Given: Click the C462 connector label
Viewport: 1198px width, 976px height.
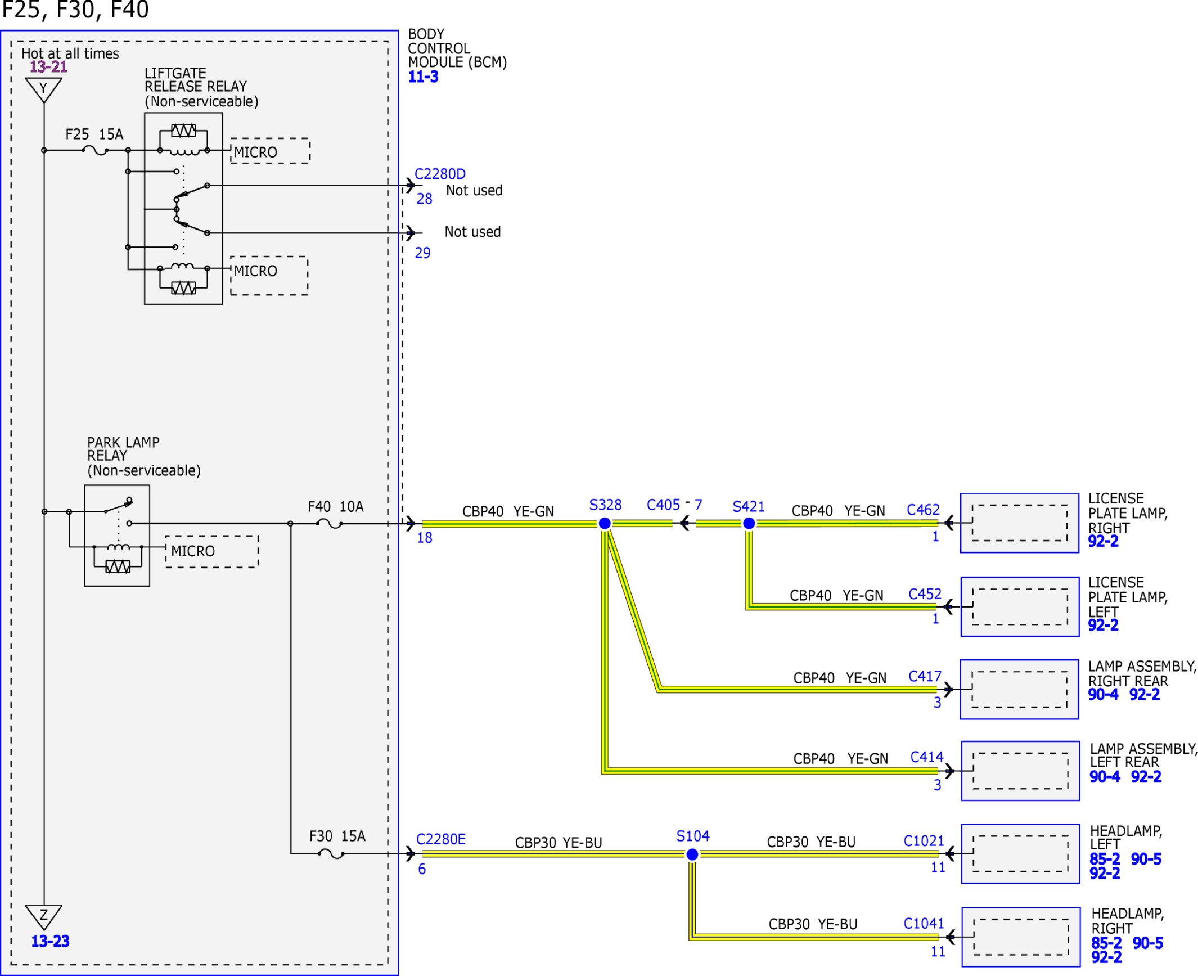Looking at the screenshot, I should coord(923,510).
